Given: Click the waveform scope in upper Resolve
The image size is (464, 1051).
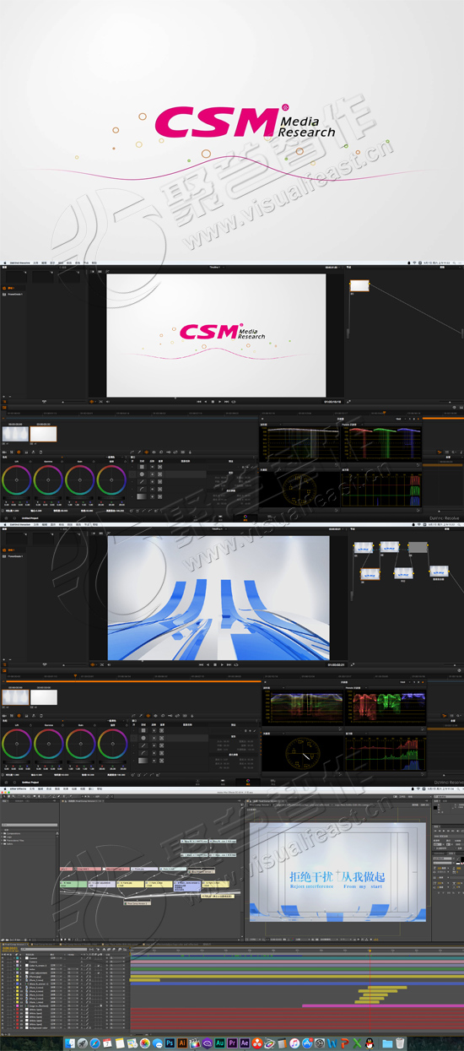Looking at the screenshot, I should click(x=301, y=442).
